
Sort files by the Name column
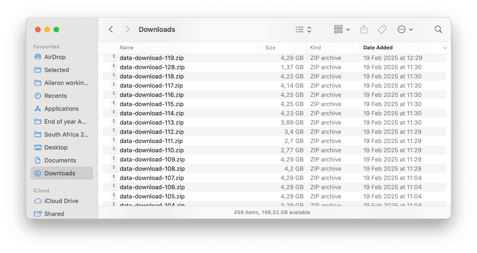127,48
